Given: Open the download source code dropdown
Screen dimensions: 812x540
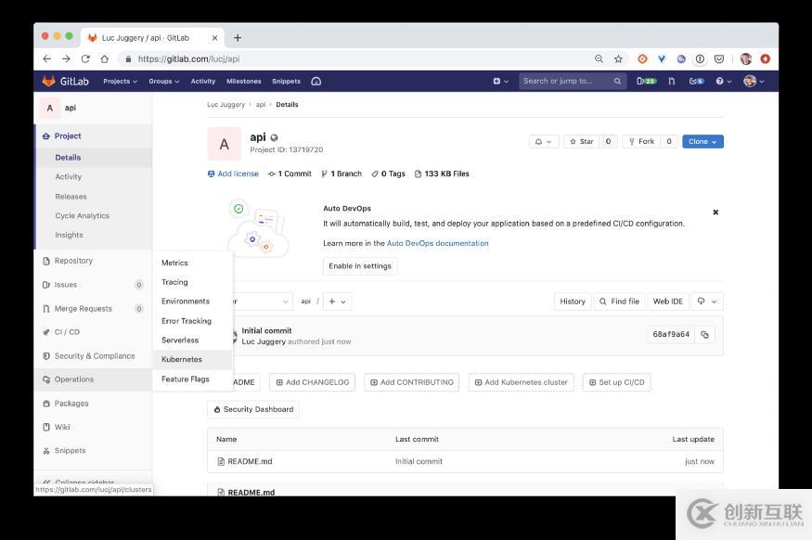Looking at the screenshot, I should pyautogui.click(x=706, y=302).
